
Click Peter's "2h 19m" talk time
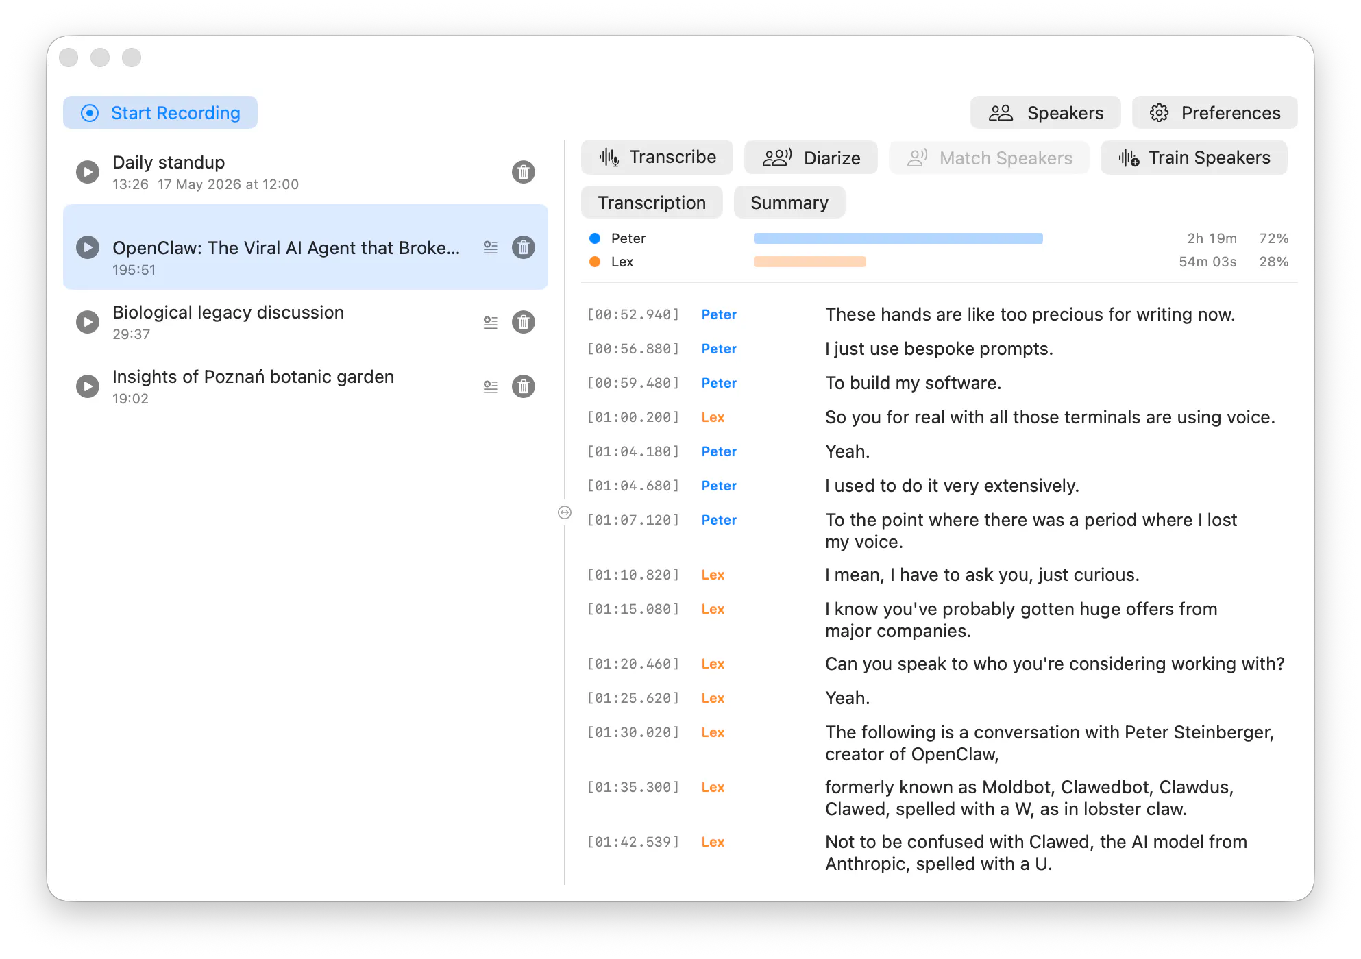tap(1212, 238)
